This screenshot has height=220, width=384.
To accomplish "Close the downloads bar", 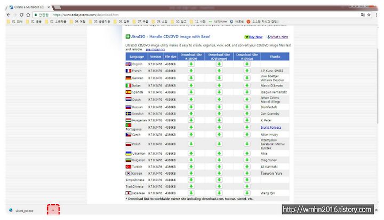I will coord(377,210).
